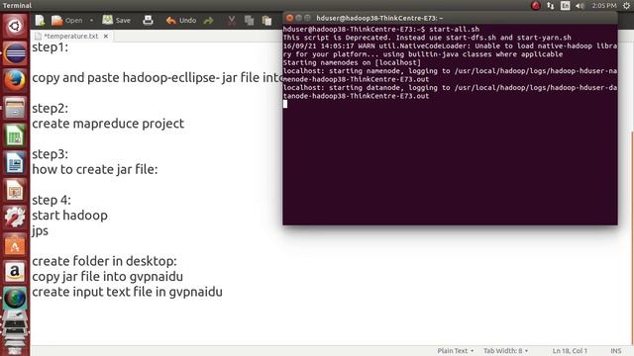Copy selection using the copy icon
The height and width of the screenshot is (356, 634).
tap(249, 20)
